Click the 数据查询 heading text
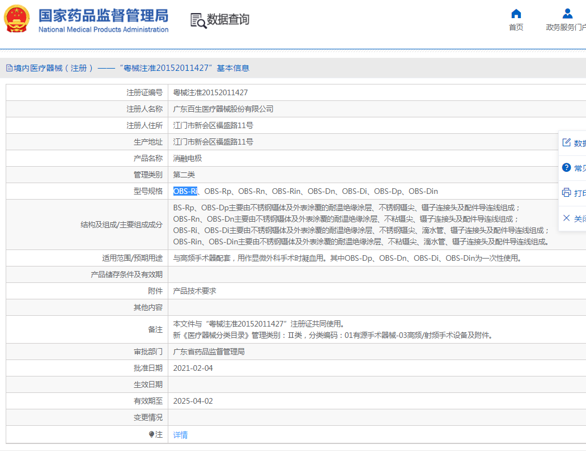 tap(228, 20)
